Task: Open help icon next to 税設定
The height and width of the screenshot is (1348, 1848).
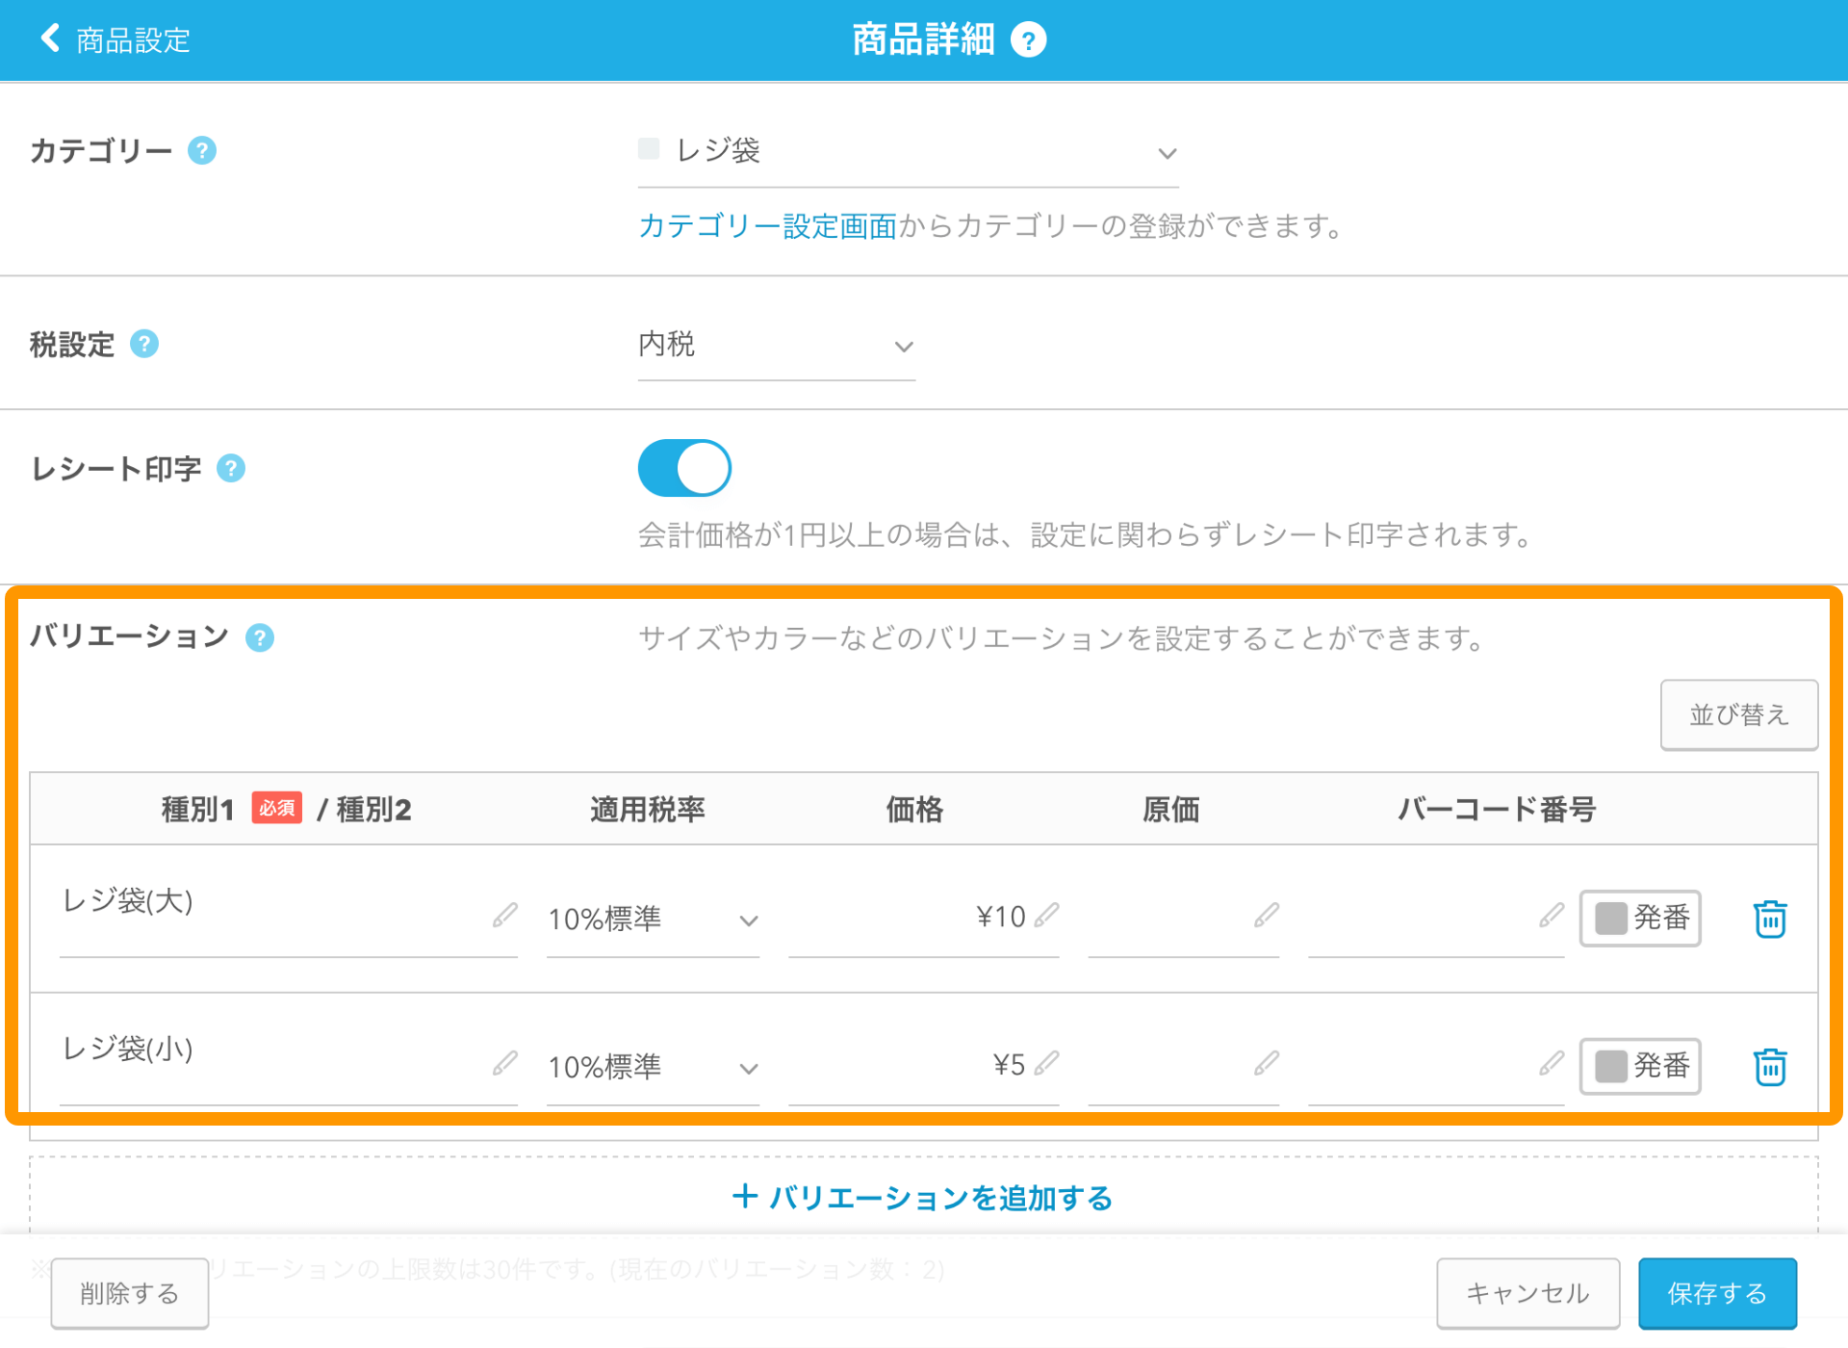Action: [144, 344]
